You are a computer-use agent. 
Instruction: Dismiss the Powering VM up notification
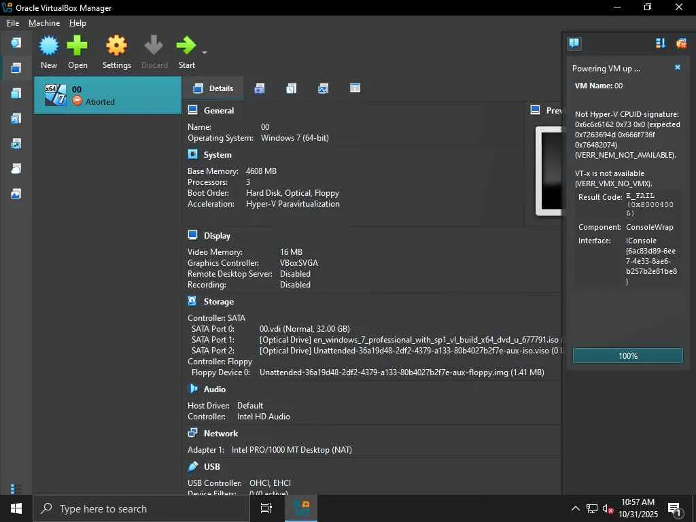point(678,67)
